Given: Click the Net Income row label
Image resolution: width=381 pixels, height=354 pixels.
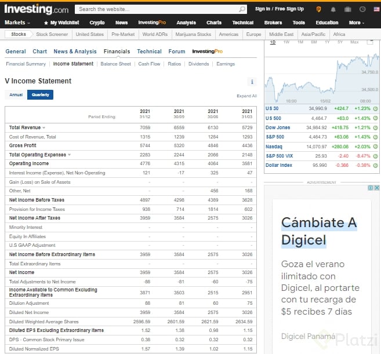Looking at the screenshot, I should coord(21,272).
